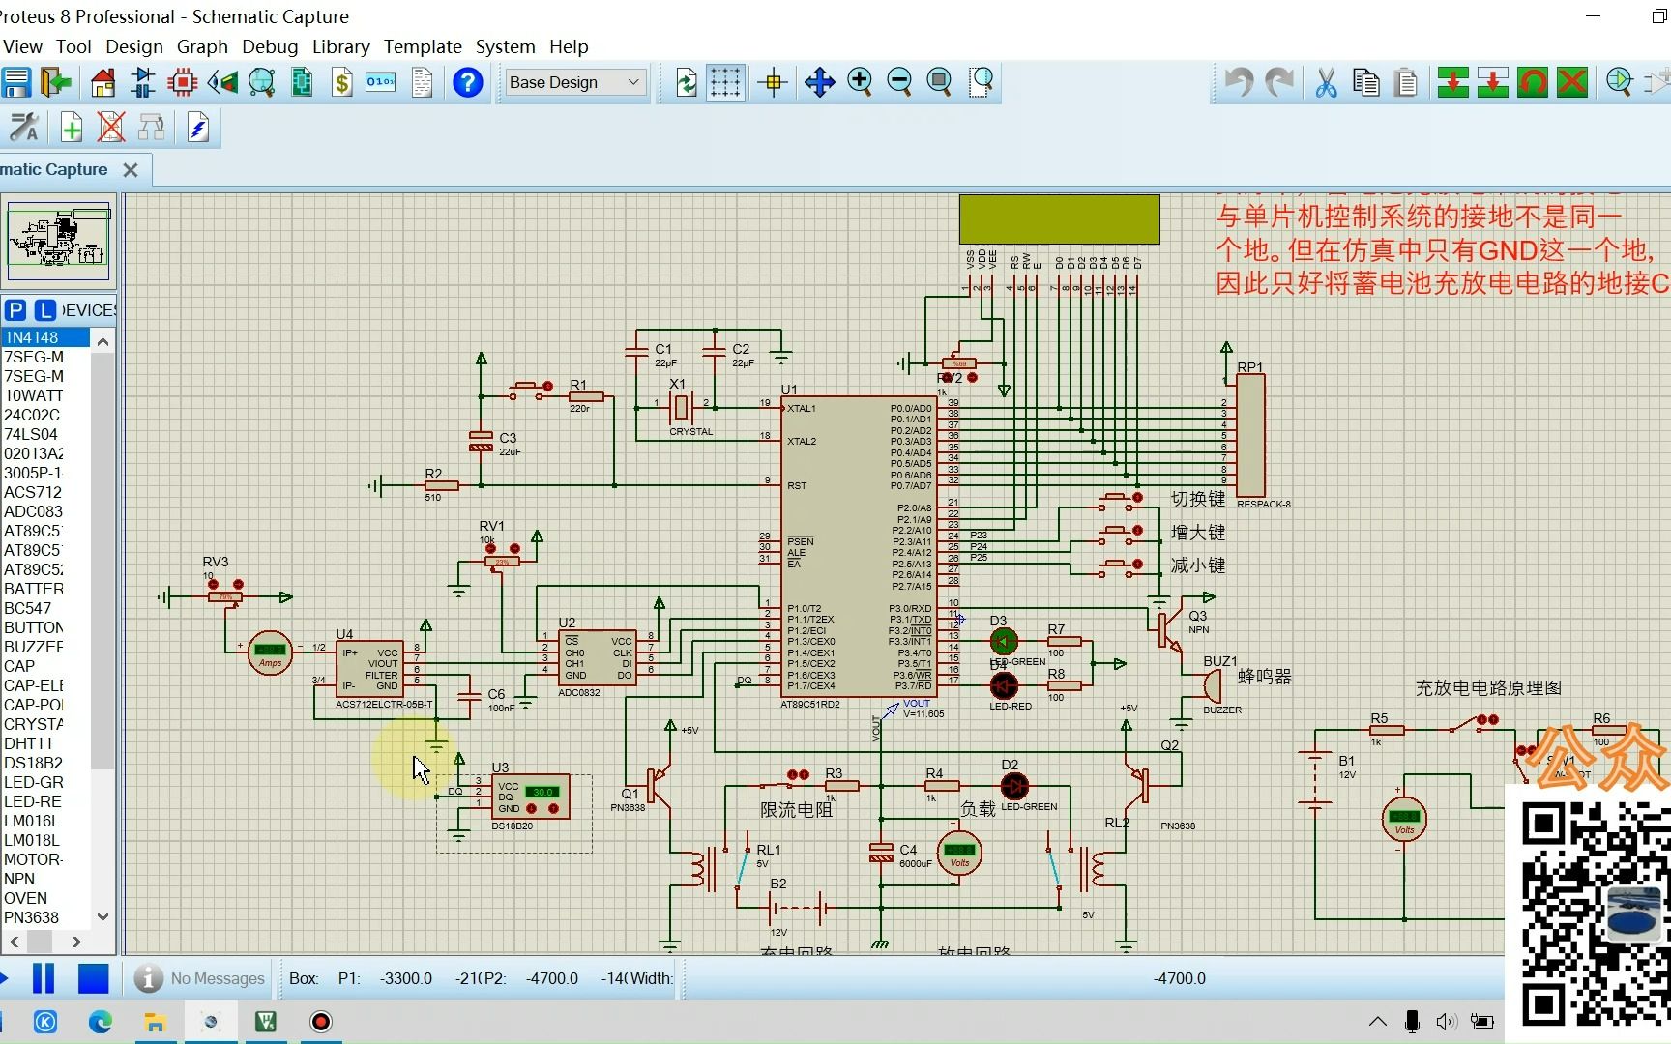Click the device list scroll-up arrow
The image size is (1671, 1044).
(x=103, y=341)
